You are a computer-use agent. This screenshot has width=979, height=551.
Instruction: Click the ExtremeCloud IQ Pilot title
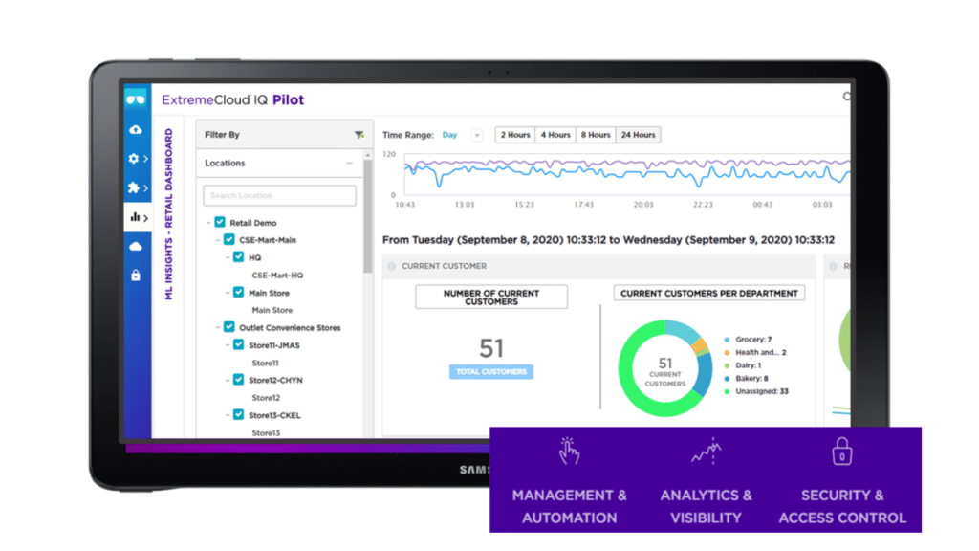[233, 99]
